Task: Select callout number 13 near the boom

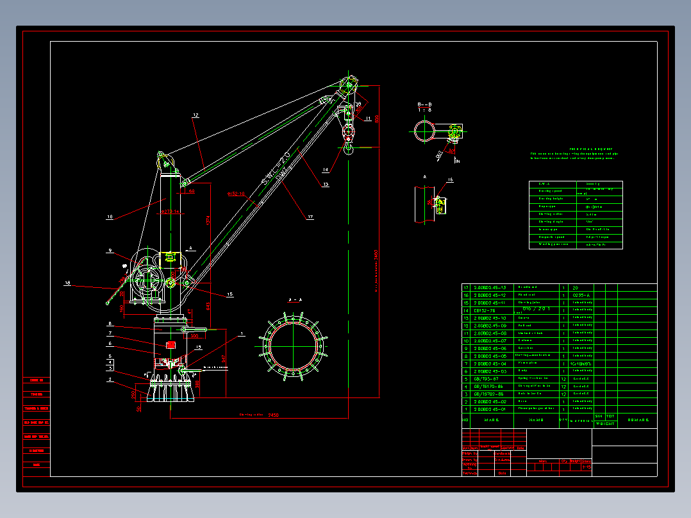Action: pyautogui.click(x=326, y=185)
